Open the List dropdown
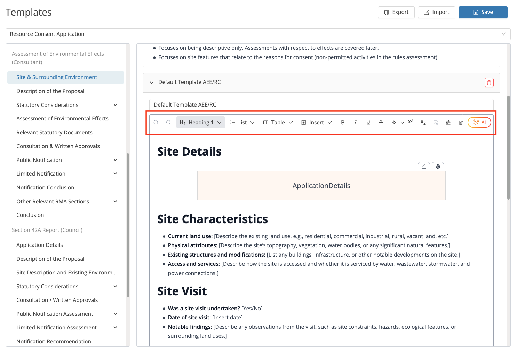 tap(242, 123)
